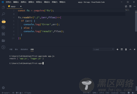The image size is (137, 94).
Task: Close the app.js editor tab
Action: 21,6
